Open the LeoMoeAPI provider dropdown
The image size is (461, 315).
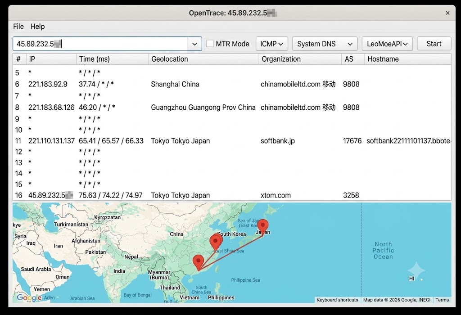[387, 44]
